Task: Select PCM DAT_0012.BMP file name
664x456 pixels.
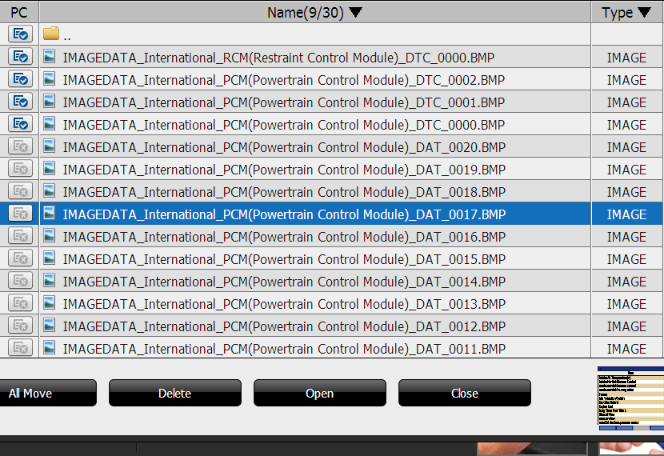Action: [284, 327]
